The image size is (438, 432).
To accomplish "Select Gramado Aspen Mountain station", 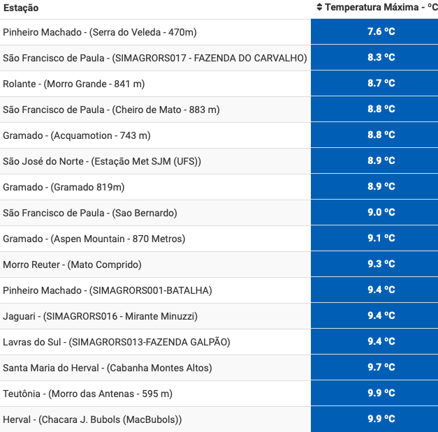I will [94, 239].
